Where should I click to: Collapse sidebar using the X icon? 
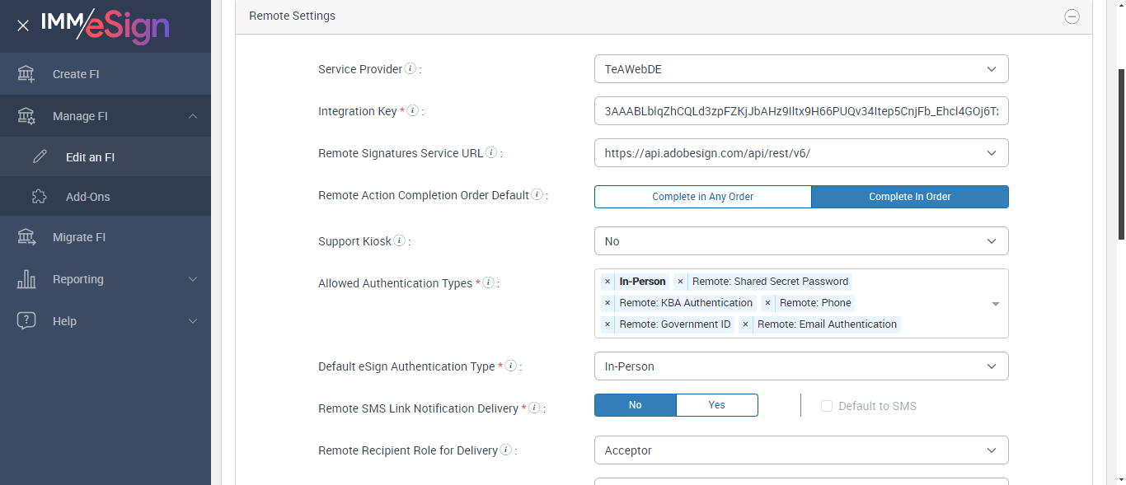(x=23, y=26)
